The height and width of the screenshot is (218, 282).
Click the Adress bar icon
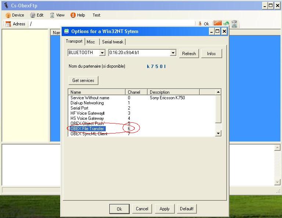coord(8,24)
